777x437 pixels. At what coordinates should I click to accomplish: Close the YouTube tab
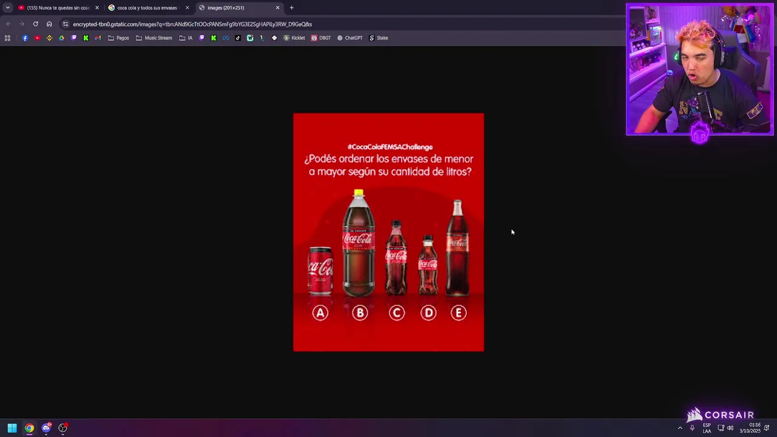point(97,8)
